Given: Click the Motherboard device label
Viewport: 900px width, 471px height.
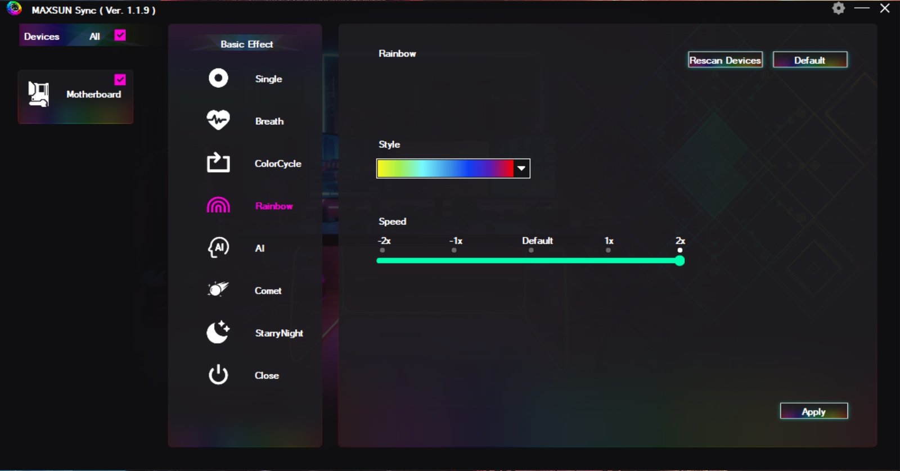Looking at the screenshot, I should tap(93, 94).
